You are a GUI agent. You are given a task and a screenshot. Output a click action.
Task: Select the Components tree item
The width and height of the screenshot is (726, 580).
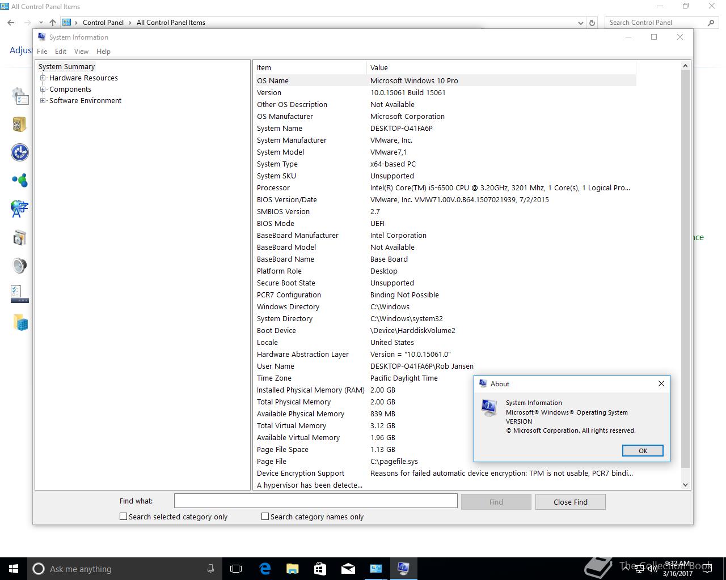point(70,89)
